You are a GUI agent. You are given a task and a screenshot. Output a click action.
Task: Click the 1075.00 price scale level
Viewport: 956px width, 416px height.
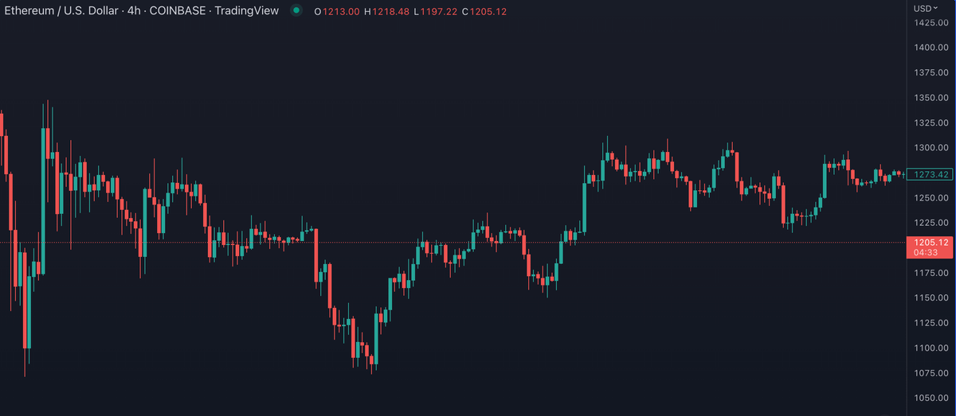[x=931, y=373]
